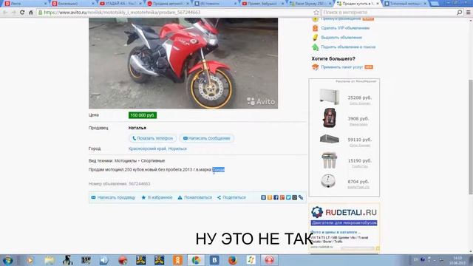Share listing on Twitter
The height and width of the screenshot is (266, 473).
point(288,197)
